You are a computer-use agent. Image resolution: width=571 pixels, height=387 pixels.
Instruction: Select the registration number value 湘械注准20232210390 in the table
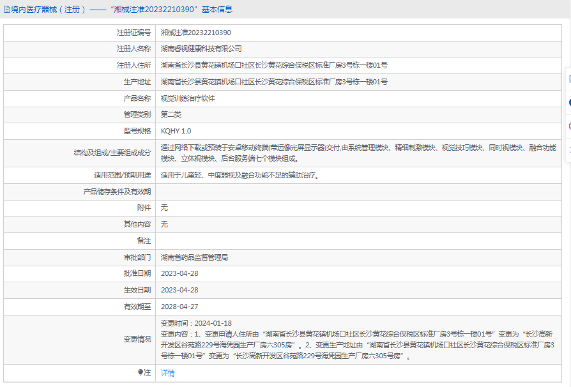coord(196,33)
